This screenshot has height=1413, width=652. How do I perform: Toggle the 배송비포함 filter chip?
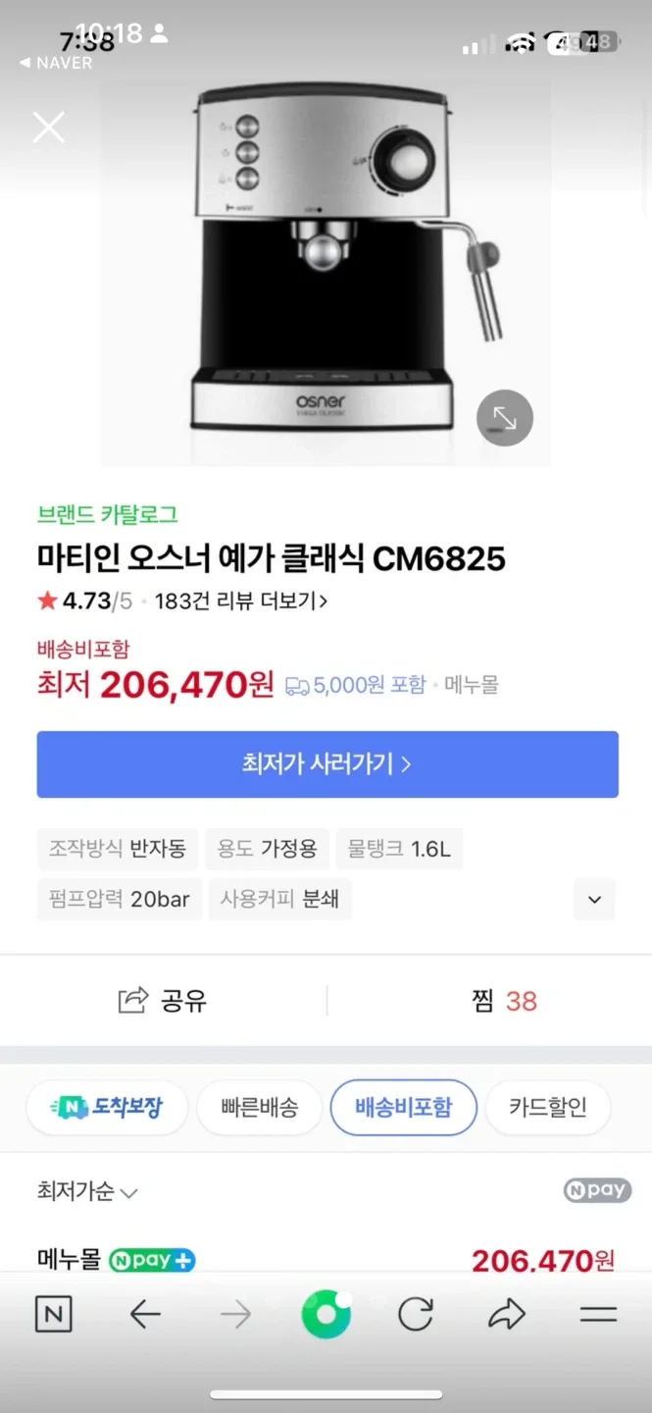coord(403,1108)
